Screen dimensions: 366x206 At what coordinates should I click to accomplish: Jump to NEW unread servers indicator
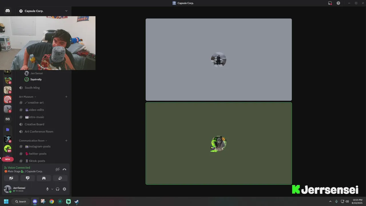point(8,159)
